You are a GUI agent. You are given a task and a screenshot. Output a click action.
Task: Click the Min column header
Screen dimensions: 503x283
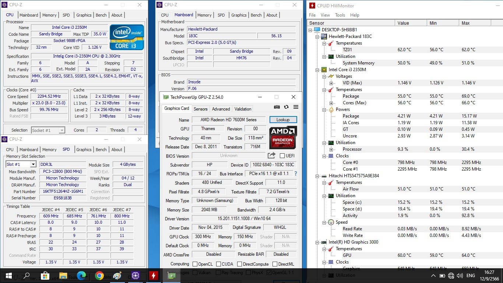444,23
